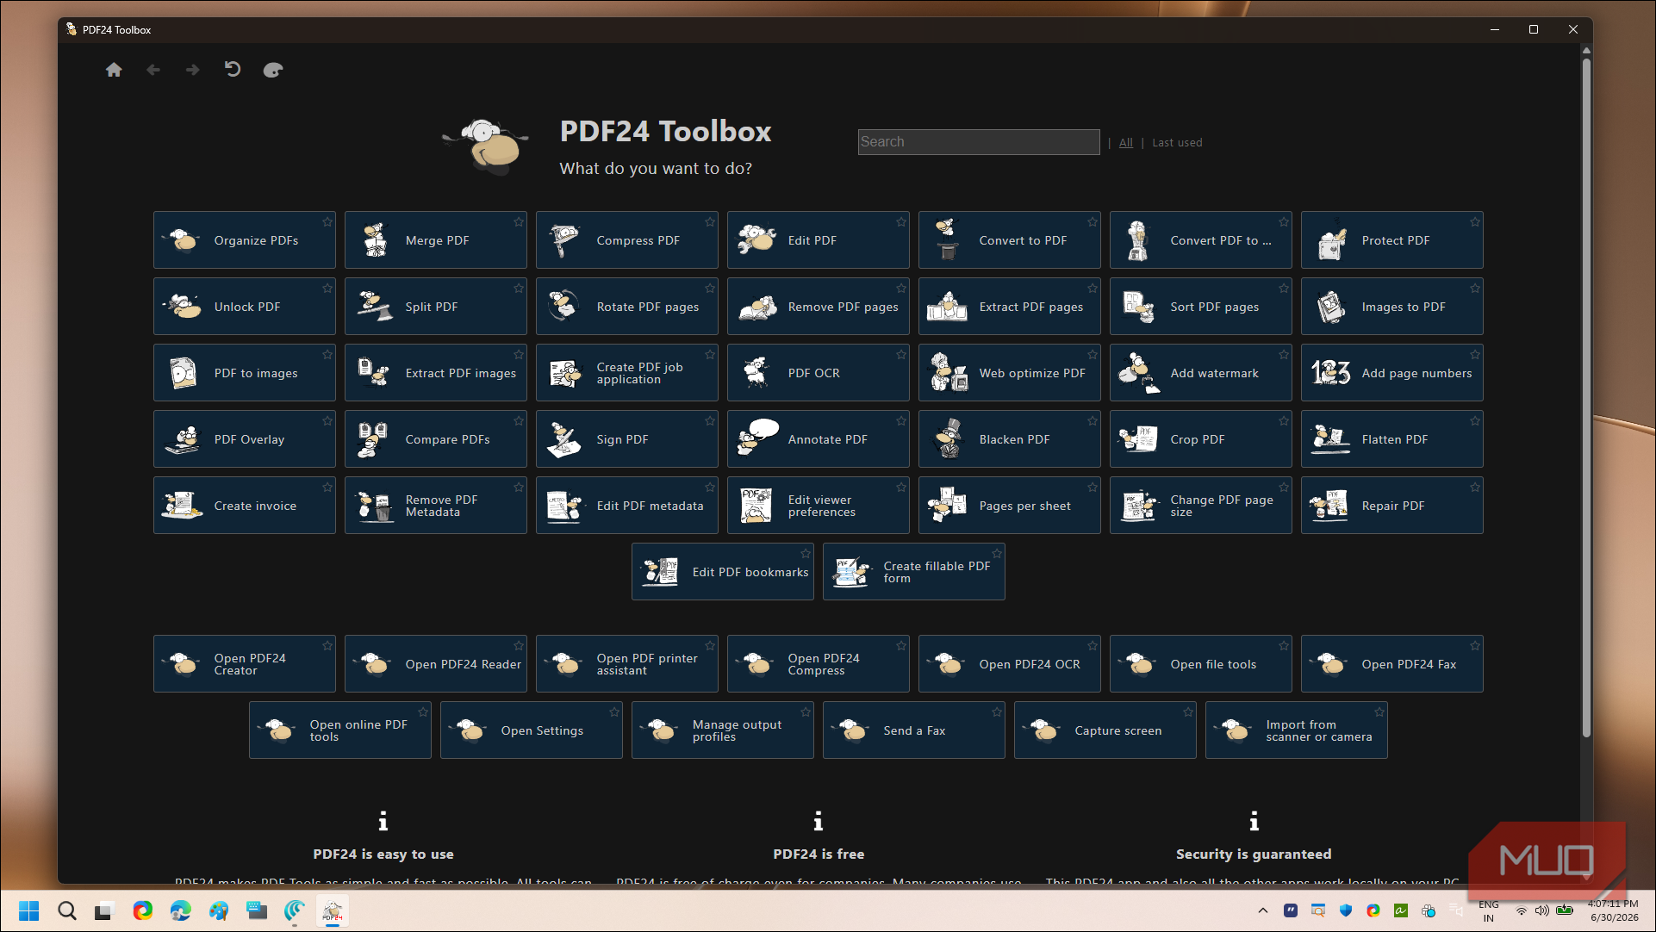
Task: Reload using the refresh arrow icon
Action: [233, 69]
